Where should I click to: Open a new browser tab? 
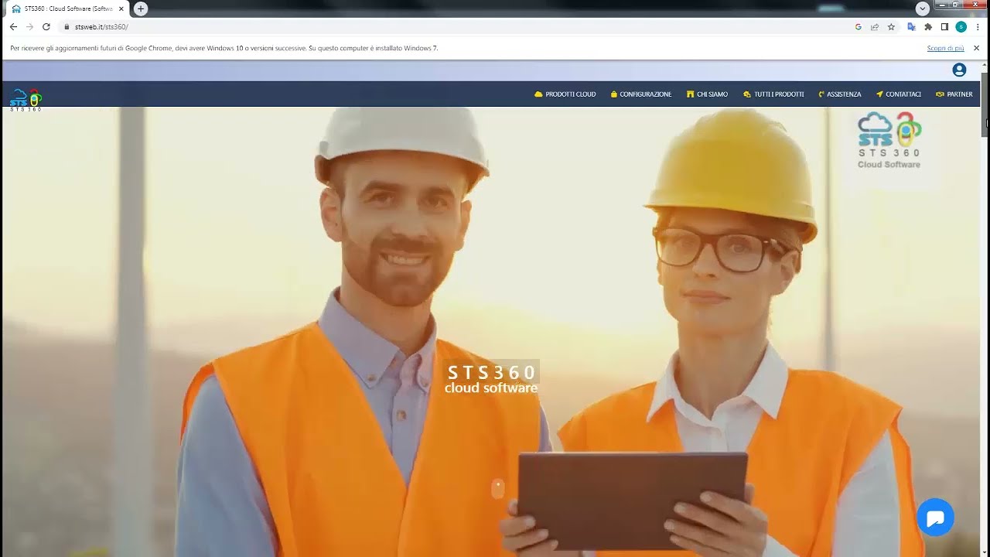point(141,9)
